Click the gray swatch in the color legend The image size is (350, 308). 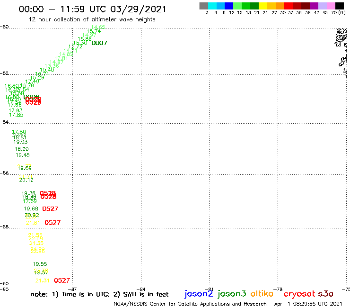[x=204, y=6]
